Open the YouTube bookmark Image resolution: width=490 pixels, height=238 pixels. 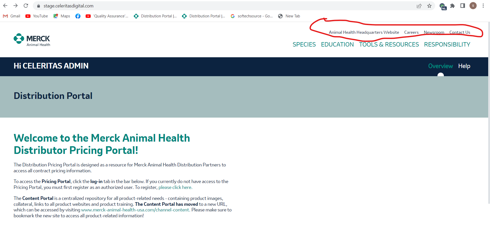tap(37, 16)
